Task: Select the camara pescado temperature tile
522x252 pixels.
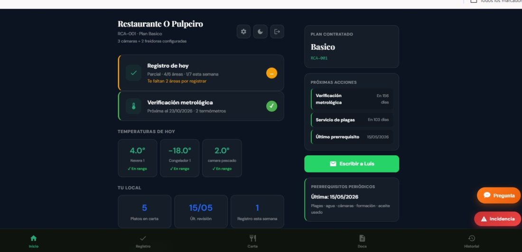Action: click(x=222, y=158)
